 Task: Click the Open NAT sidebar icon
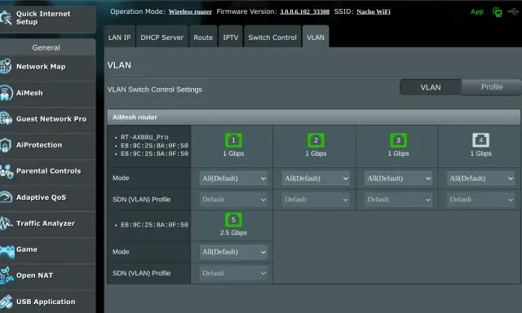6,276
